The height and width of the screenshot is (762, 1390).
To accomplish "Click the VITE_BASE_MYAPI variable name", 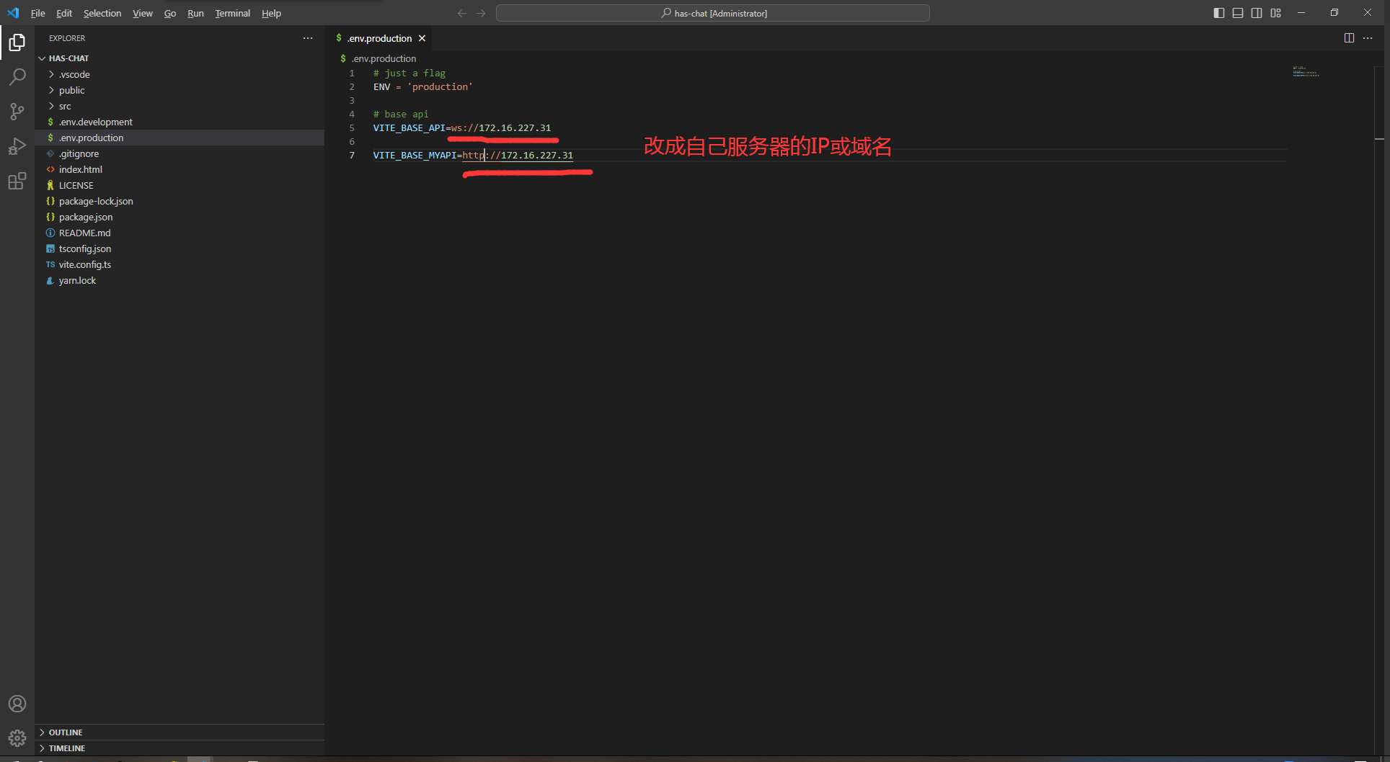I will click(415, 156).
